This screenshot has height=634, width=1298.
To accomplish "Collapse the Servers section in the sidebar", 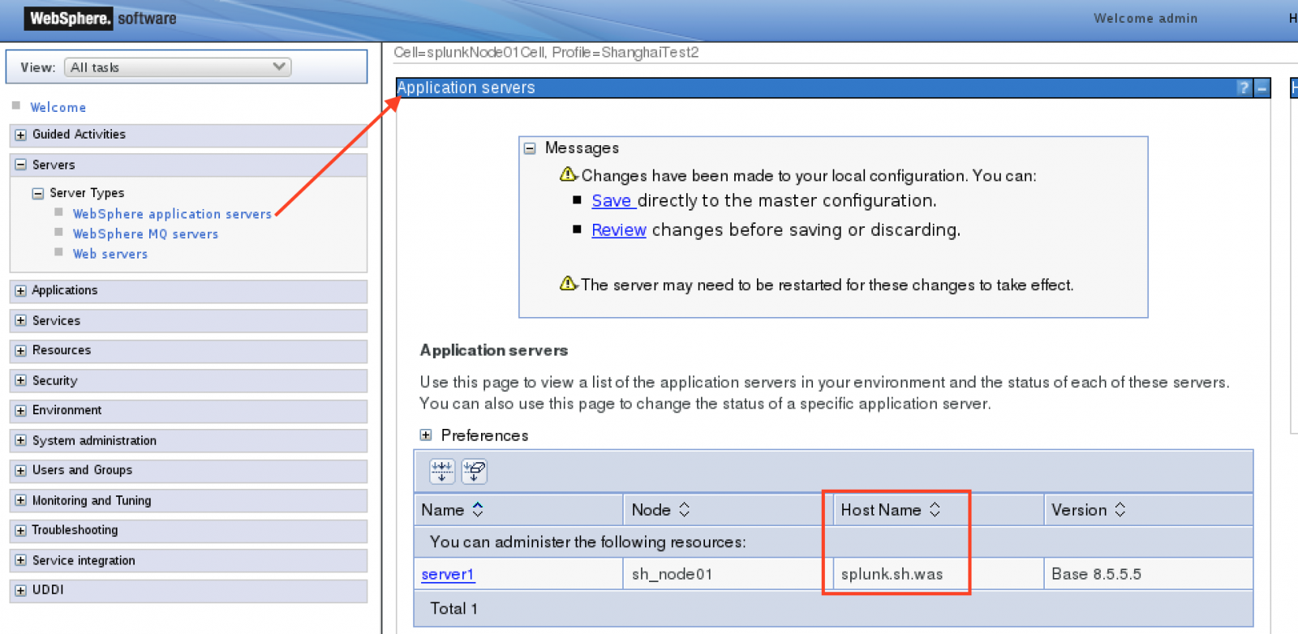I will pyautogui.click(x=21, y=165).
